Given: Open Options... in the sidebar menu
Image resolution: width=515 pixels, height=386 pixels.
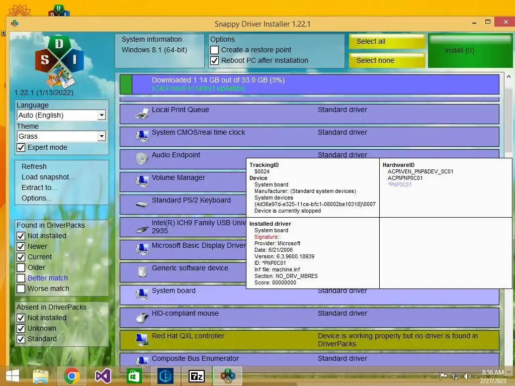Looking at the screenshot, I should pyautogui.click(x=36, y=198).
